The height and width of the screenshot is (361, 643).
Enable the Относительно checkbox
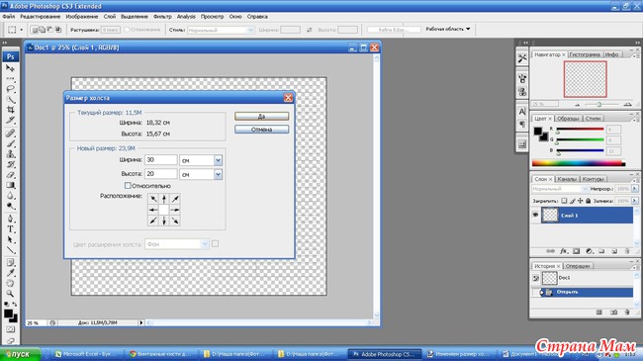(128, 185)
